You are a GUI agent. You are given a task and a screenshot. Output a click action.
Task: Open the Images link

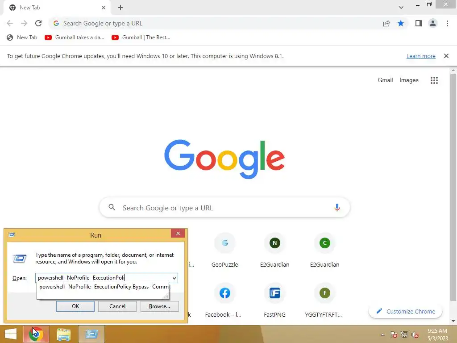coord(409,80)
